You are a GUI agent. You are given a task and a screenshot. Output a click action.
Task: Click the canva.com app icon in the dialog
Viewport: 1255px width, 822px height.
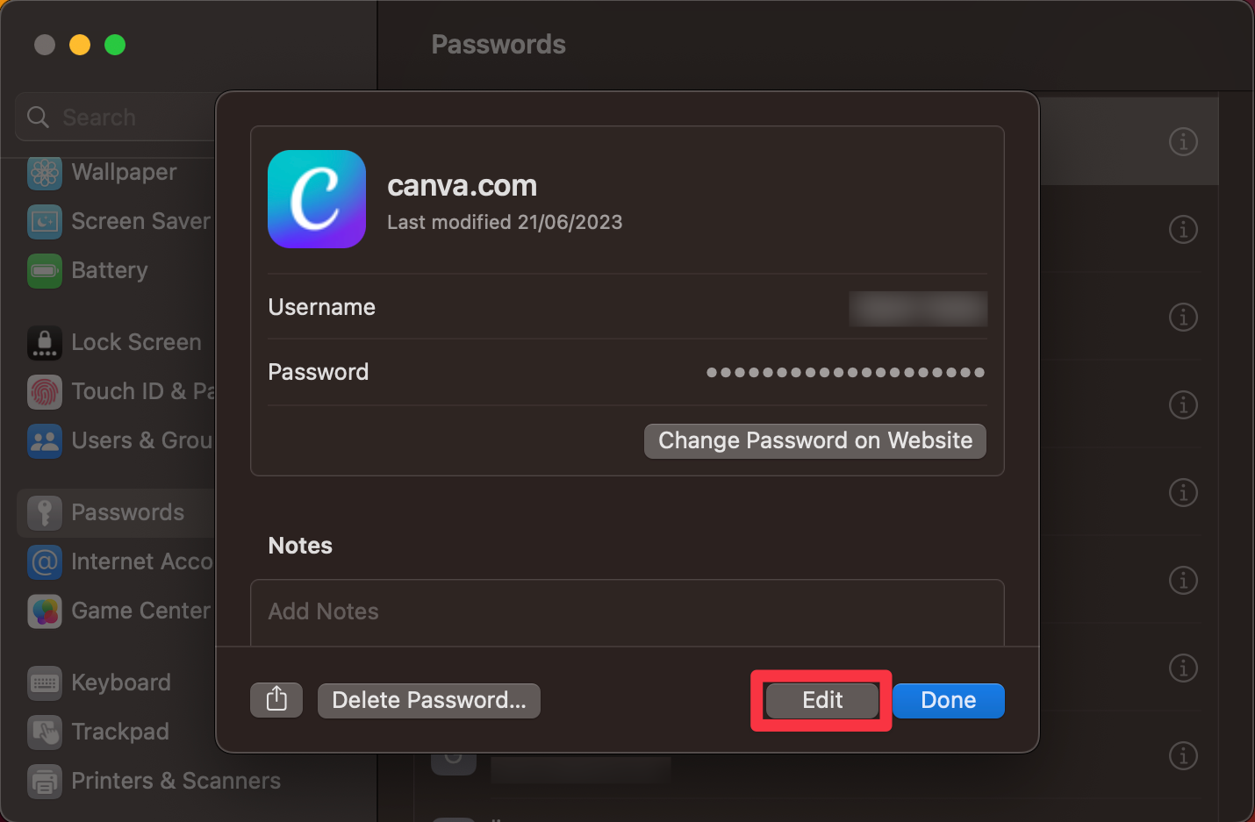(x=317, y=199)
